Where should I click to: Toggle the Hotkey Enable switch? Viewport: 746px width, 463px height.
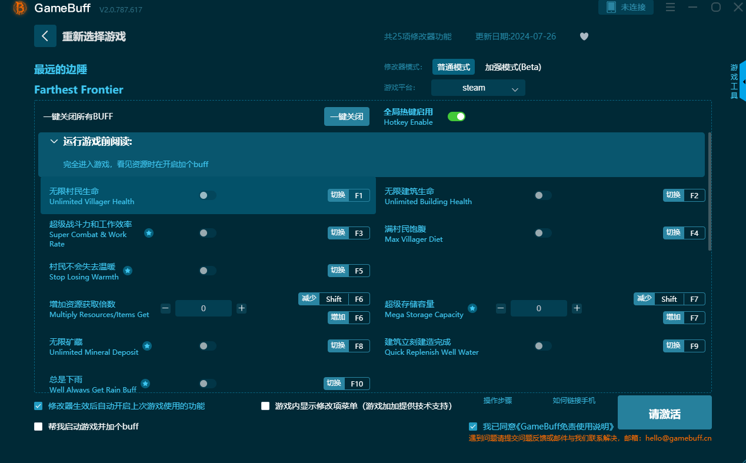point(457,116)
